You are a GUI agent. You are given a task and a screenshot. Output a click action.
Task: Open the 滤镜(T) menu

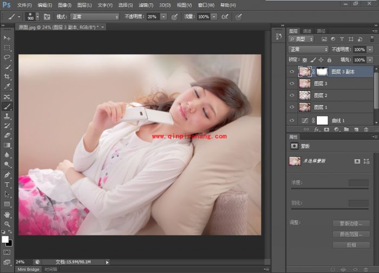tap(147, 5)
